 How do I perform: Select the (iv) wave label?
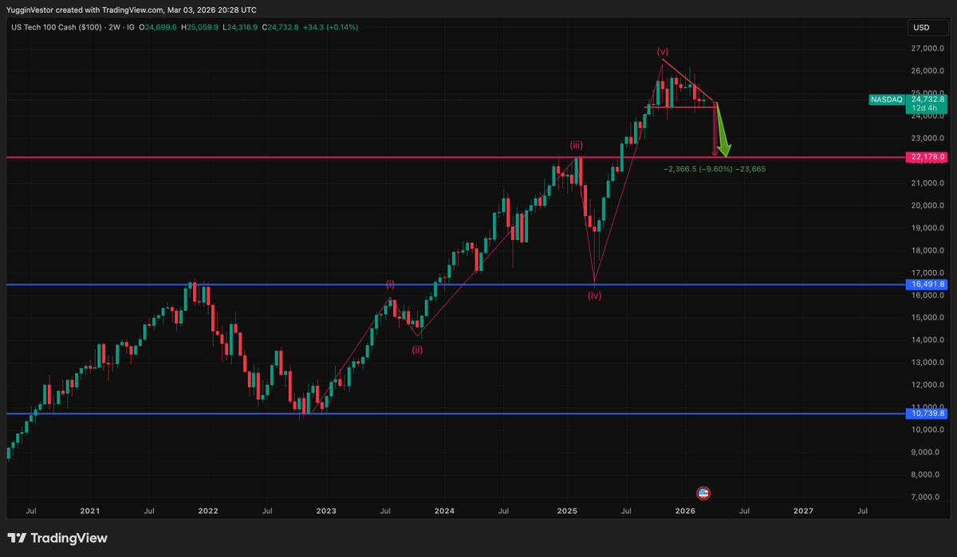595,296
